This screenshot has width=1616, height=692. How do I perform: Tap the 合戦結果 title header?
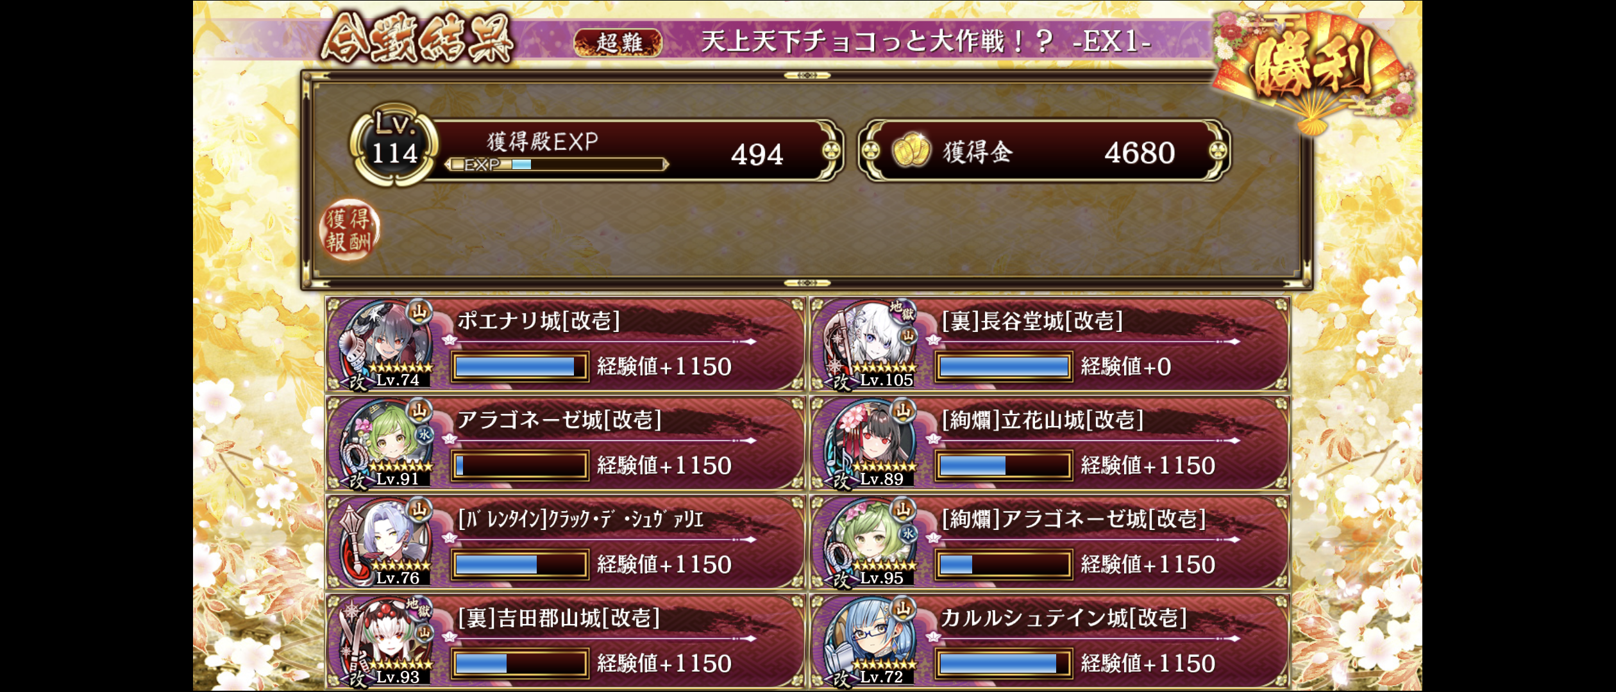pyautogui.click(x=417, y=38)
